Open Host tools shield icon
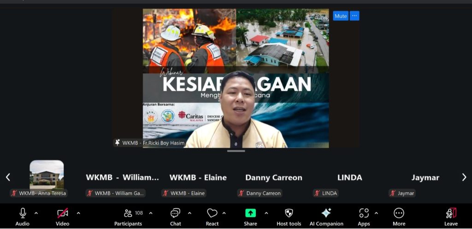472x229 pixels. pos(289,213)
